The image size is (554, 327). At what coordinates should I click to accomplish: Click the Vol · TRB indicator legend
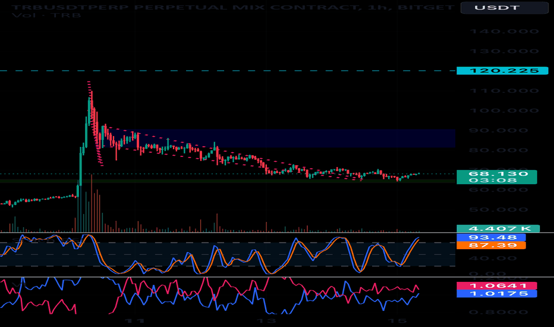pos(46,15)
